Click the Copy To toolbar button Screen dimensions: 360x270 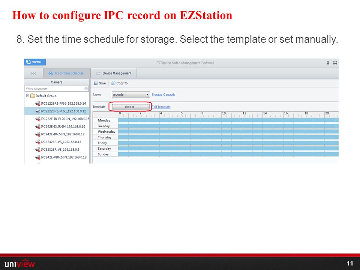119,83
